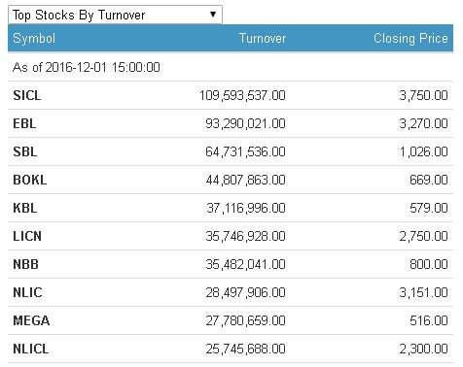Click the Turnover column header

coord(263,38)
